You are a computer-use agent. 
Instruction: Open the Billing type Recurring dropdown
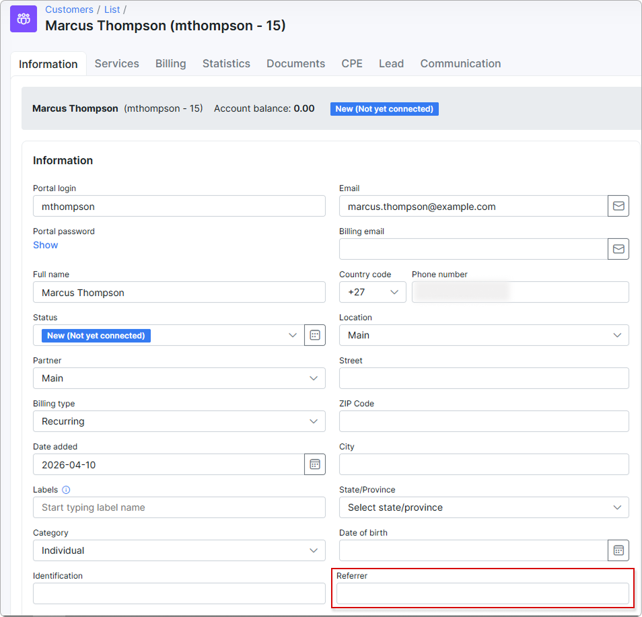179,421
